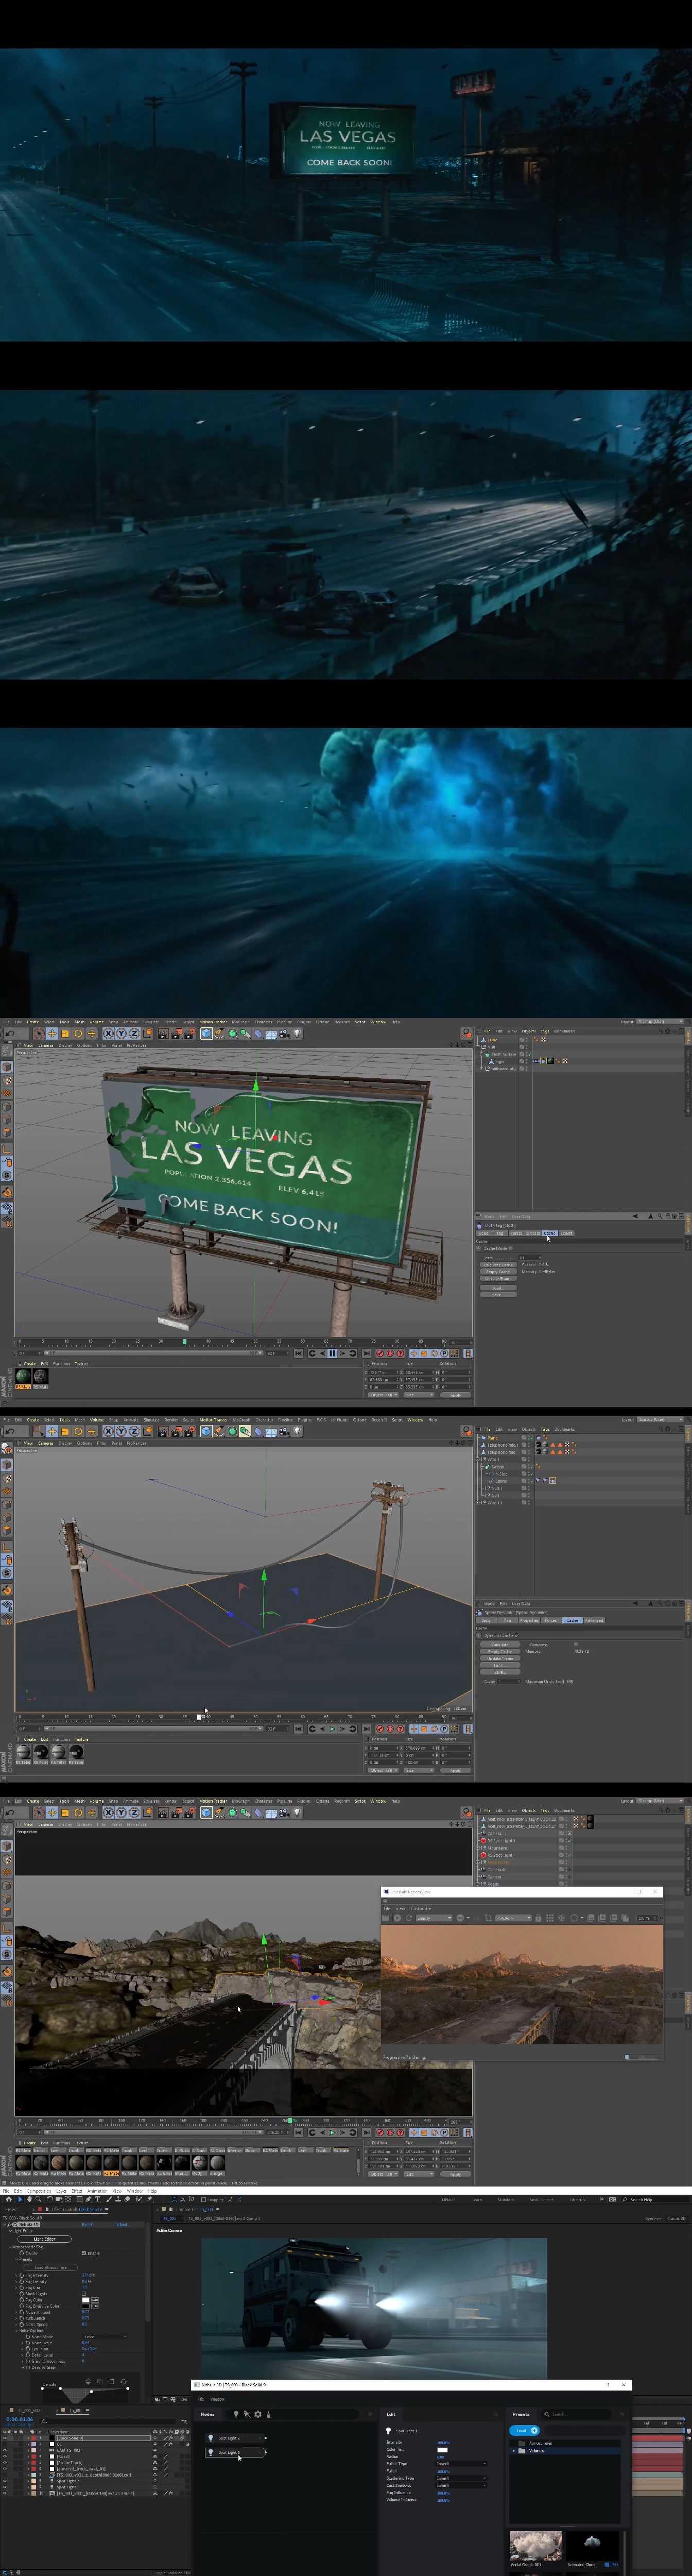Click the billboard material thumbnail

coord(23,1377)
